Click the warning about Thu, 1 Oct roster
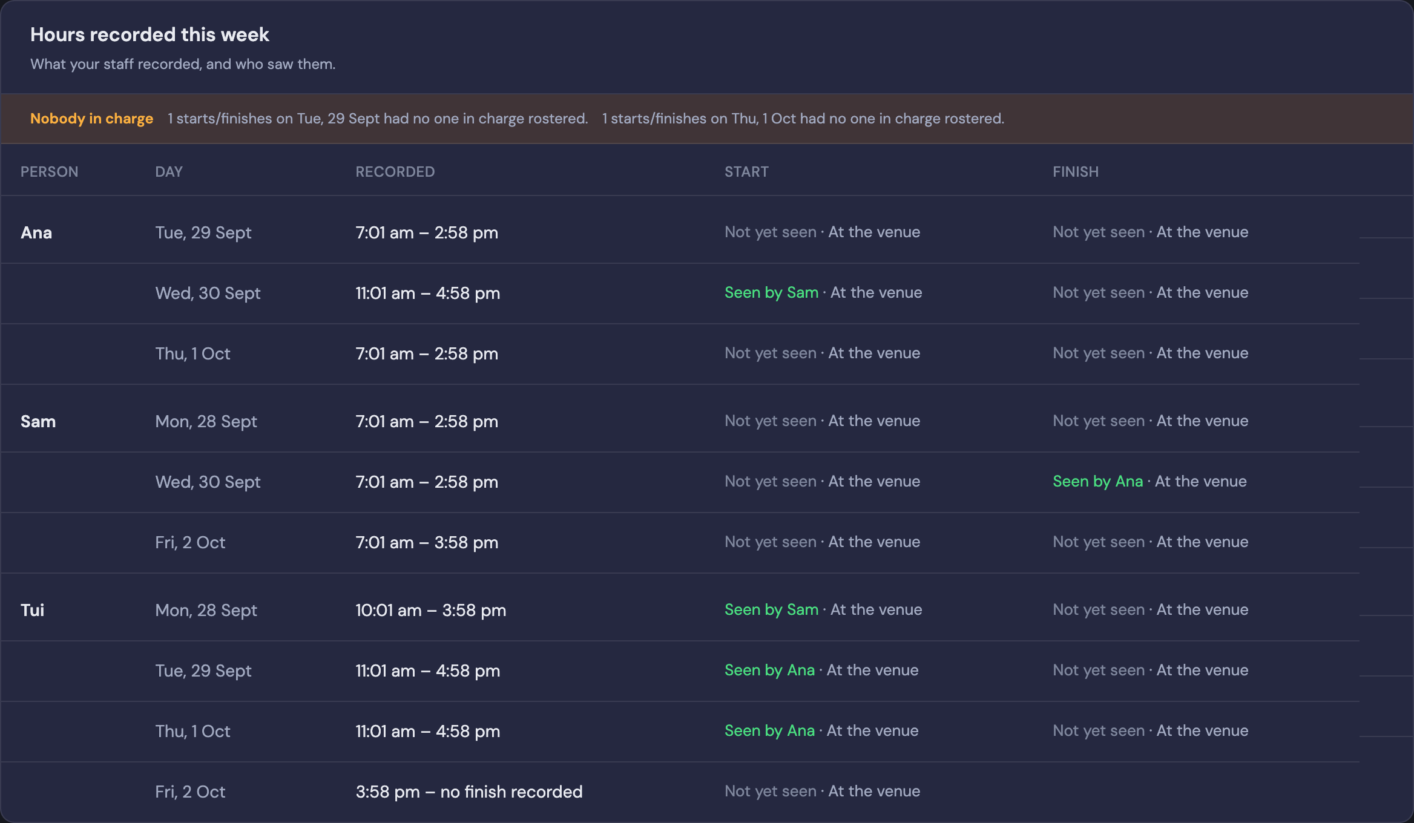This screenshot has width=1414, height=823. click(803, 119)
